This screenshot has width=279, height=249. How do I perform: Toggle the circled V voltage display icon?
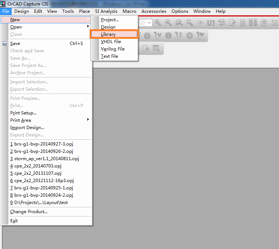coord(147,35)
